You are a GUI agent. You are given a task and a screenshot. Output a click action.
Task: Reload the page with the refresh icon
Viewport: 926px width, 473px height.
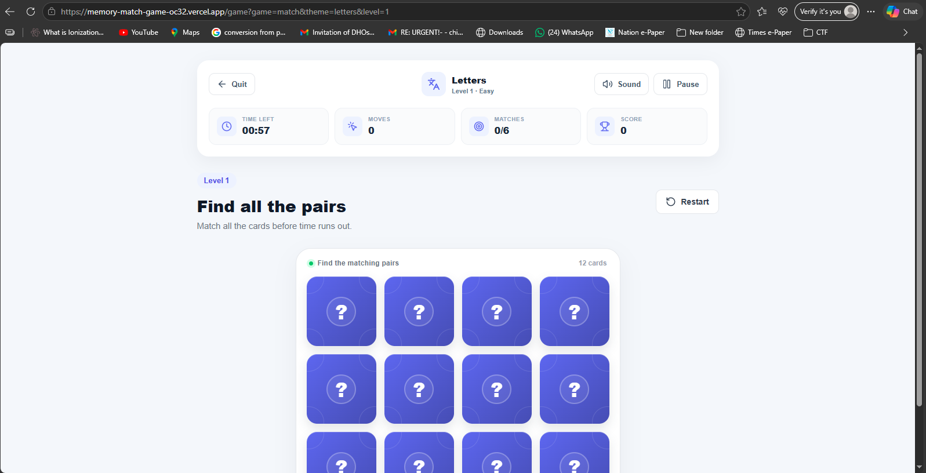(31, 12)
